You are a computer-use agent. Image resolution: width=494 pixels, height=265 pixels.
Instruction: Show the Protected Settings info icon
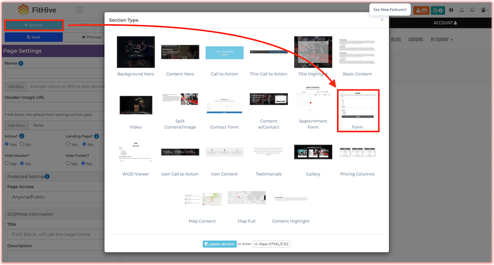coord(47,176)
